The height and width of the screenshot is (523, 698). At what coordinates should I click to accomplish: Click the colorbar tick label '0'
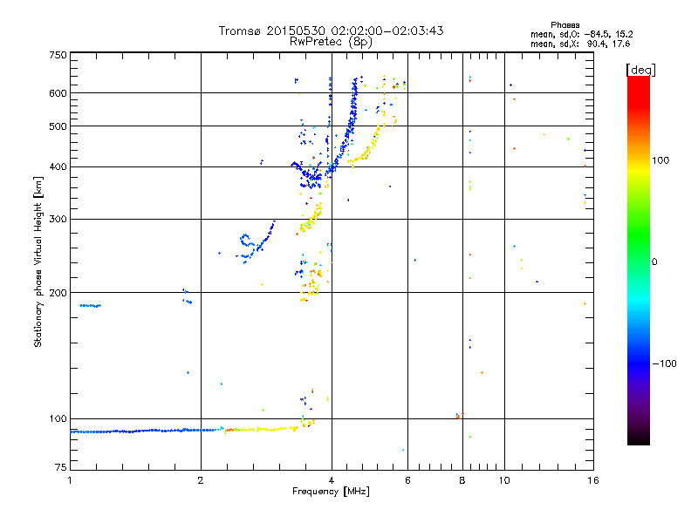click(654, 262)
